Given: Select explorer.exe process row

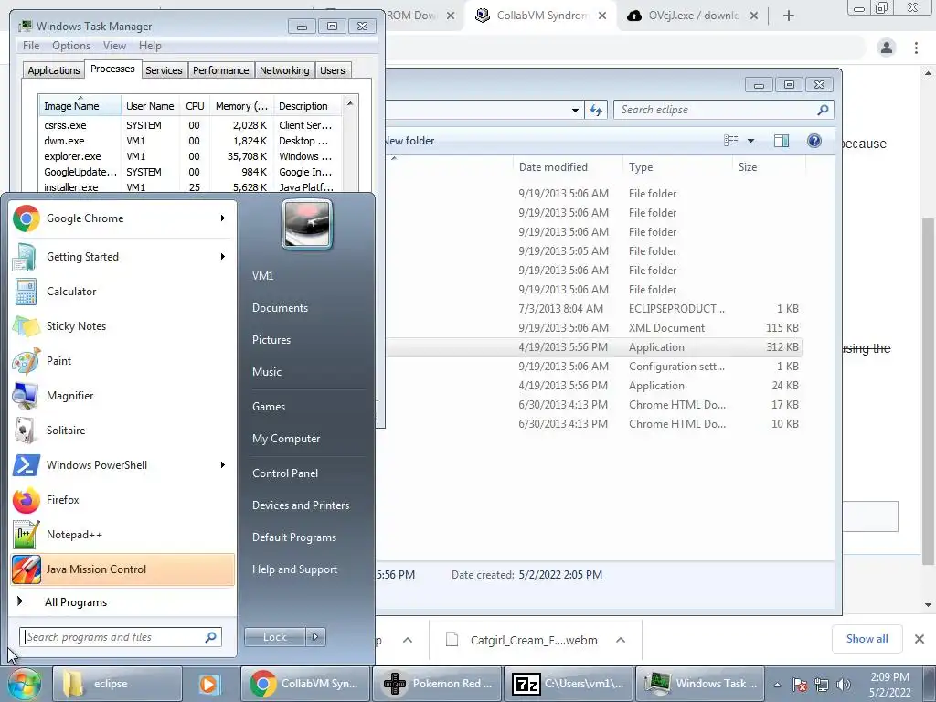Looking at the screenshot, I should pos(190,156).
